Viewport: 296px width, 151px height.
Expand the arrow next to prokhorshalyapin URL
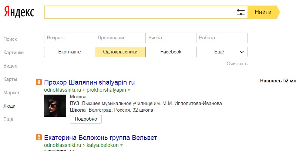coord(129,90)
